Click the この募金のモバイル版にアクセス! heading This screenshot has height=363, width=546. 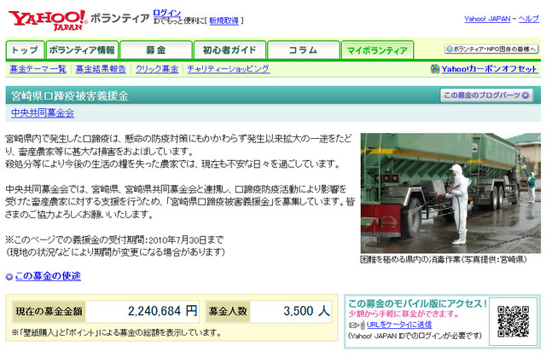coord(417,303)
